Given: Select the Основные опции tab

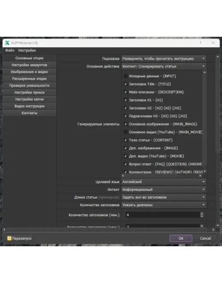Looking at the screenshot, I should click(30, 58).
